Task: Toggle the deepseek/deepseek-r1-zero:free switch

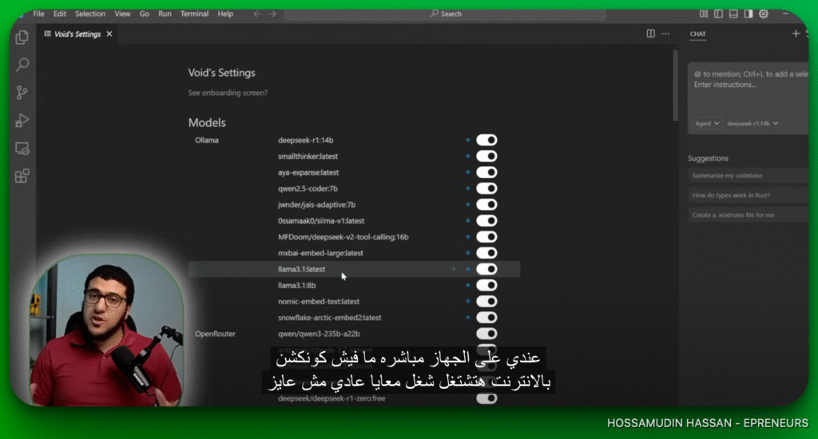Action: tap(486, 398)
